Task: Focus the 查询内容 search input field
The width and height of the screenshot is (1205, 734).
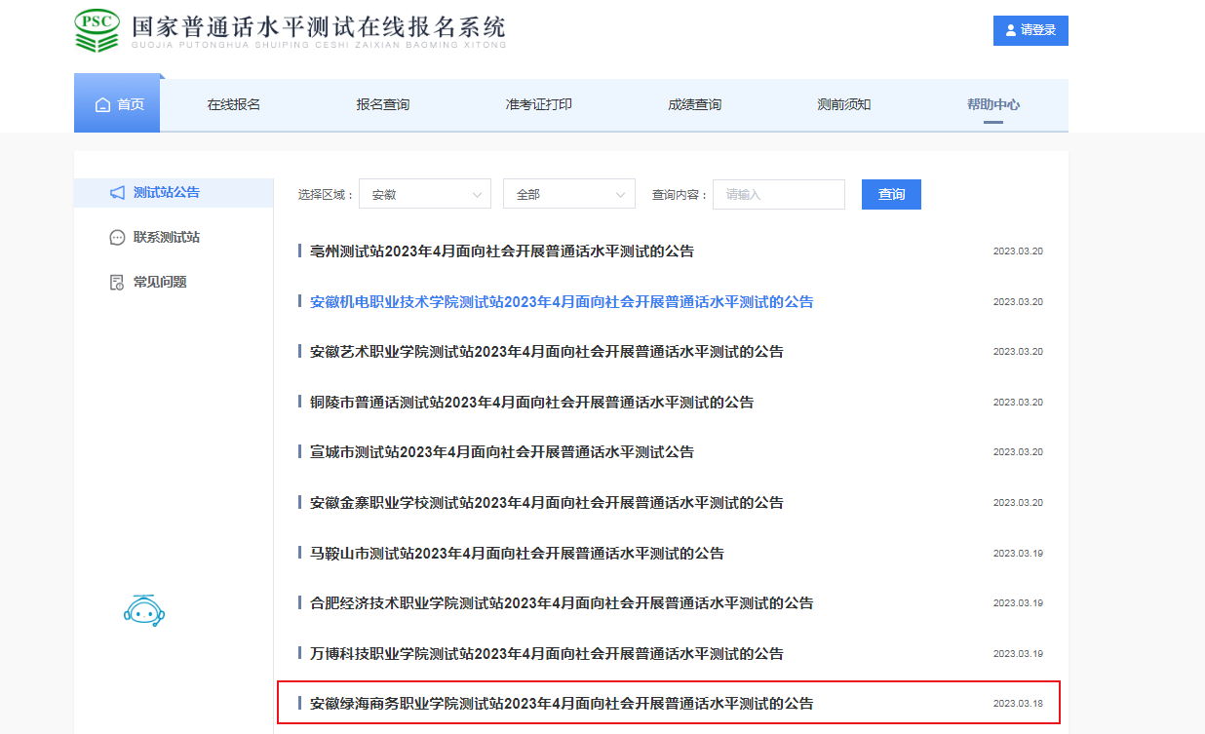Action: tap(778, 195)
